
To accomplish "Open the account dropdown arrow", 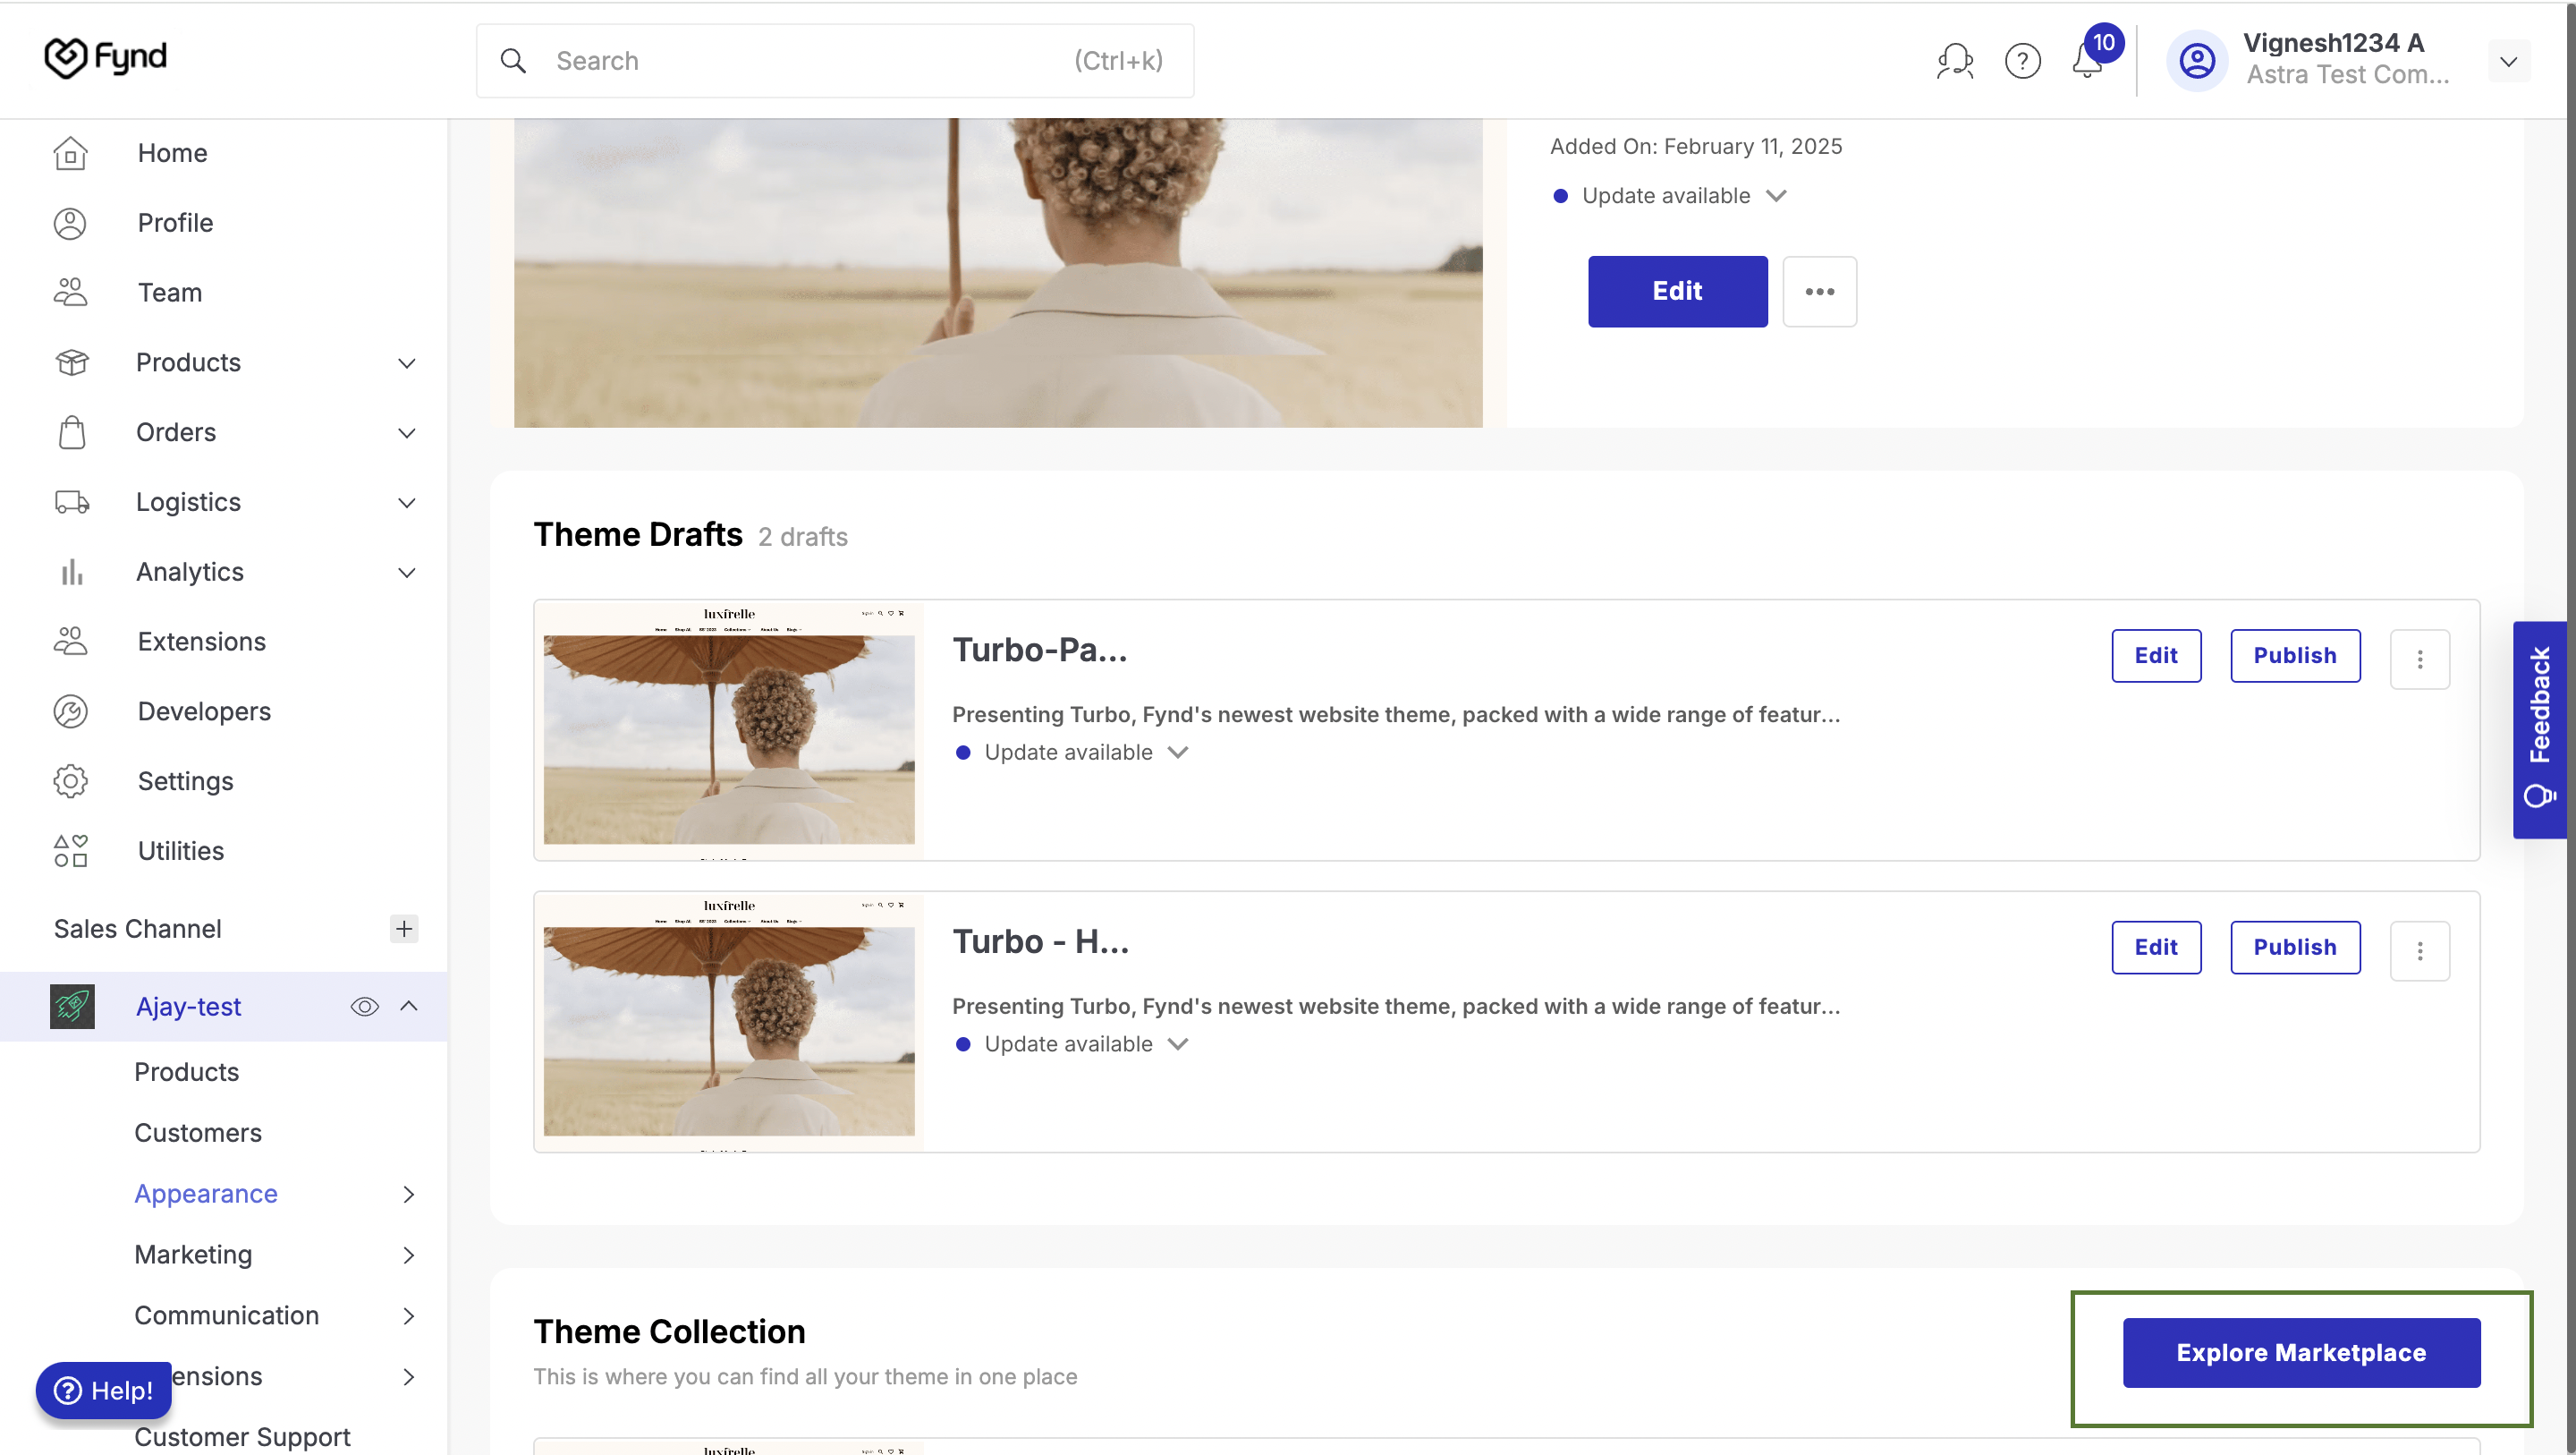I will [x=2508, y=62].
